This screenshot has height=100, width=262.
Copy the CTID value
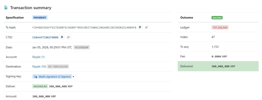62,37
